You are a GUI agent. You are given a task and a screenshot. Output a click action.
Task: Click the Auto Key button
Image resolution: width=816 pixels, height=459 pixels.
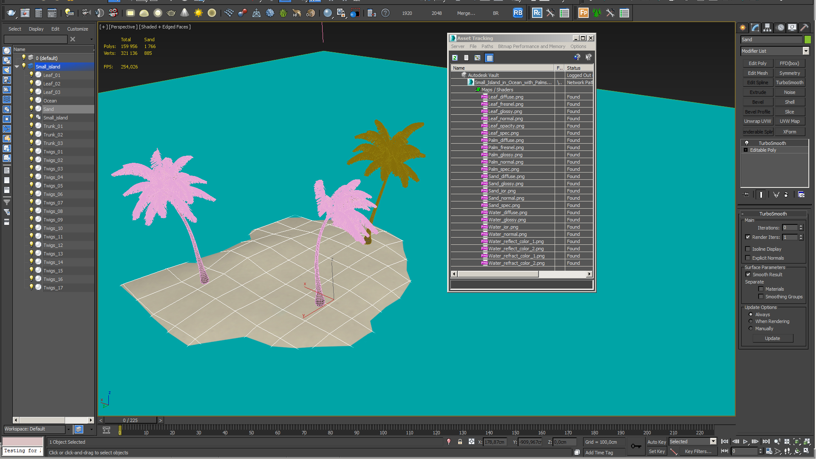(x=657, y=442)
